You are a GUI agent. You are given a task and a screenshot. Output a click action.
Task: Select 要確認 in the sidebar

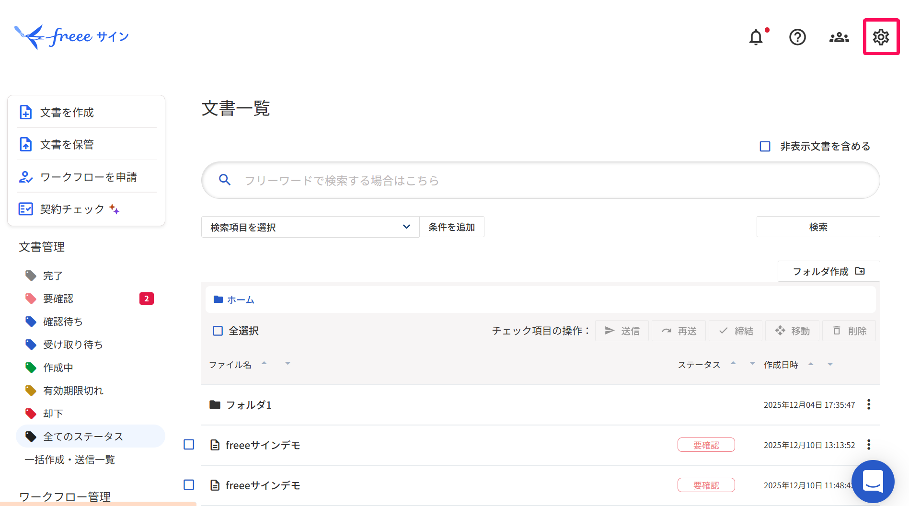pyautogui.click(x=58, y=299)
